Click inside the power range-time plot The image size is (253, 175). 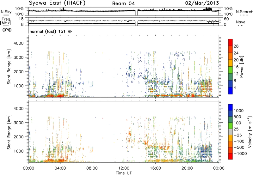click(124, 67)
